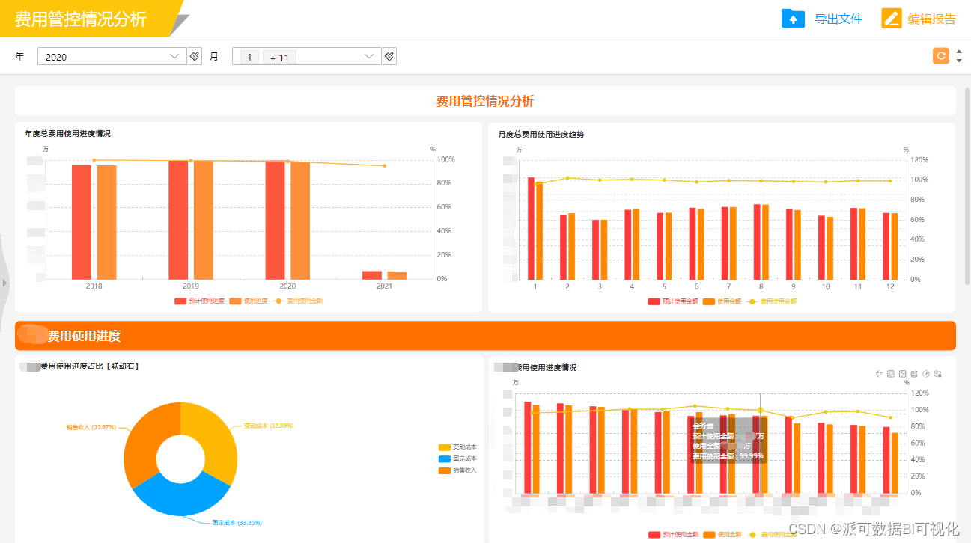The width and height of the screenshot is (971, 543).
Task: Click the 编辑报告 pencil icon
Action: click(892, 19)
